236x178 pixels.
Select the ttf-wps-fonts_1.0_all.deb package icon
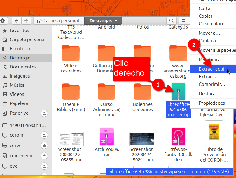[179, 137]
